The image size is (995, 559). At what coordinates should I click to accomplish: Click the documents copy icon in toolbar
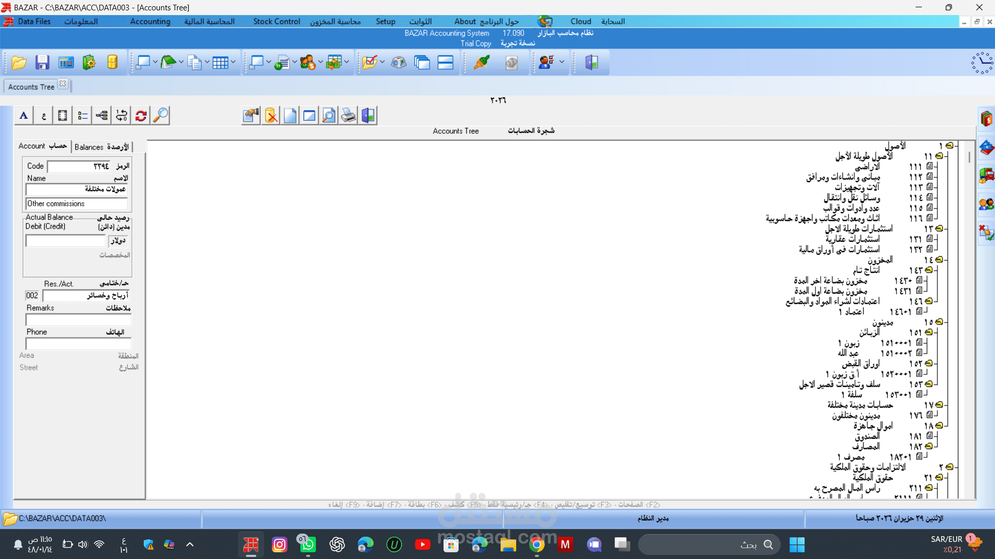pyautogui.click(x=195, y=63)
